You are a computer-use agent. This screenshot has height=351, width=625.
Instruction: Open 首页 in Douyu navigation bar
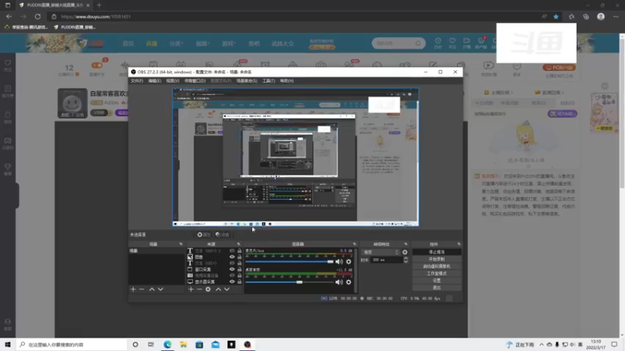pos(128,44)
